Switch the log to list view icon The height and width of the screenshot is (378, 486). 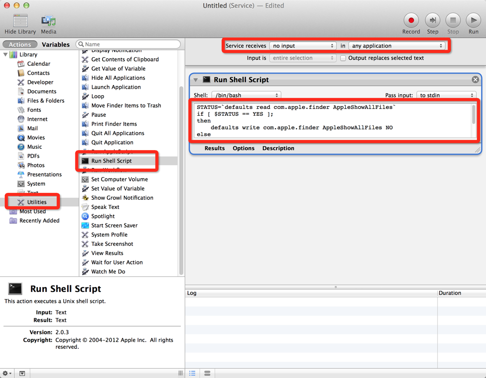[x=192, y=373]
